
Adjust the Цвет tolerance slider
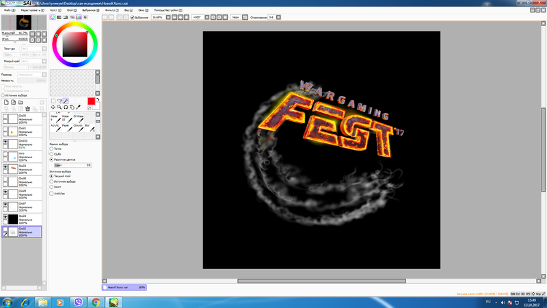click(73, 165)
